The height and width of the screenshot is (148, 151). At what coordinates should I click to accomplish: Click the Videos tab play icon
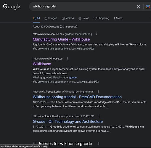coord(63,18)
